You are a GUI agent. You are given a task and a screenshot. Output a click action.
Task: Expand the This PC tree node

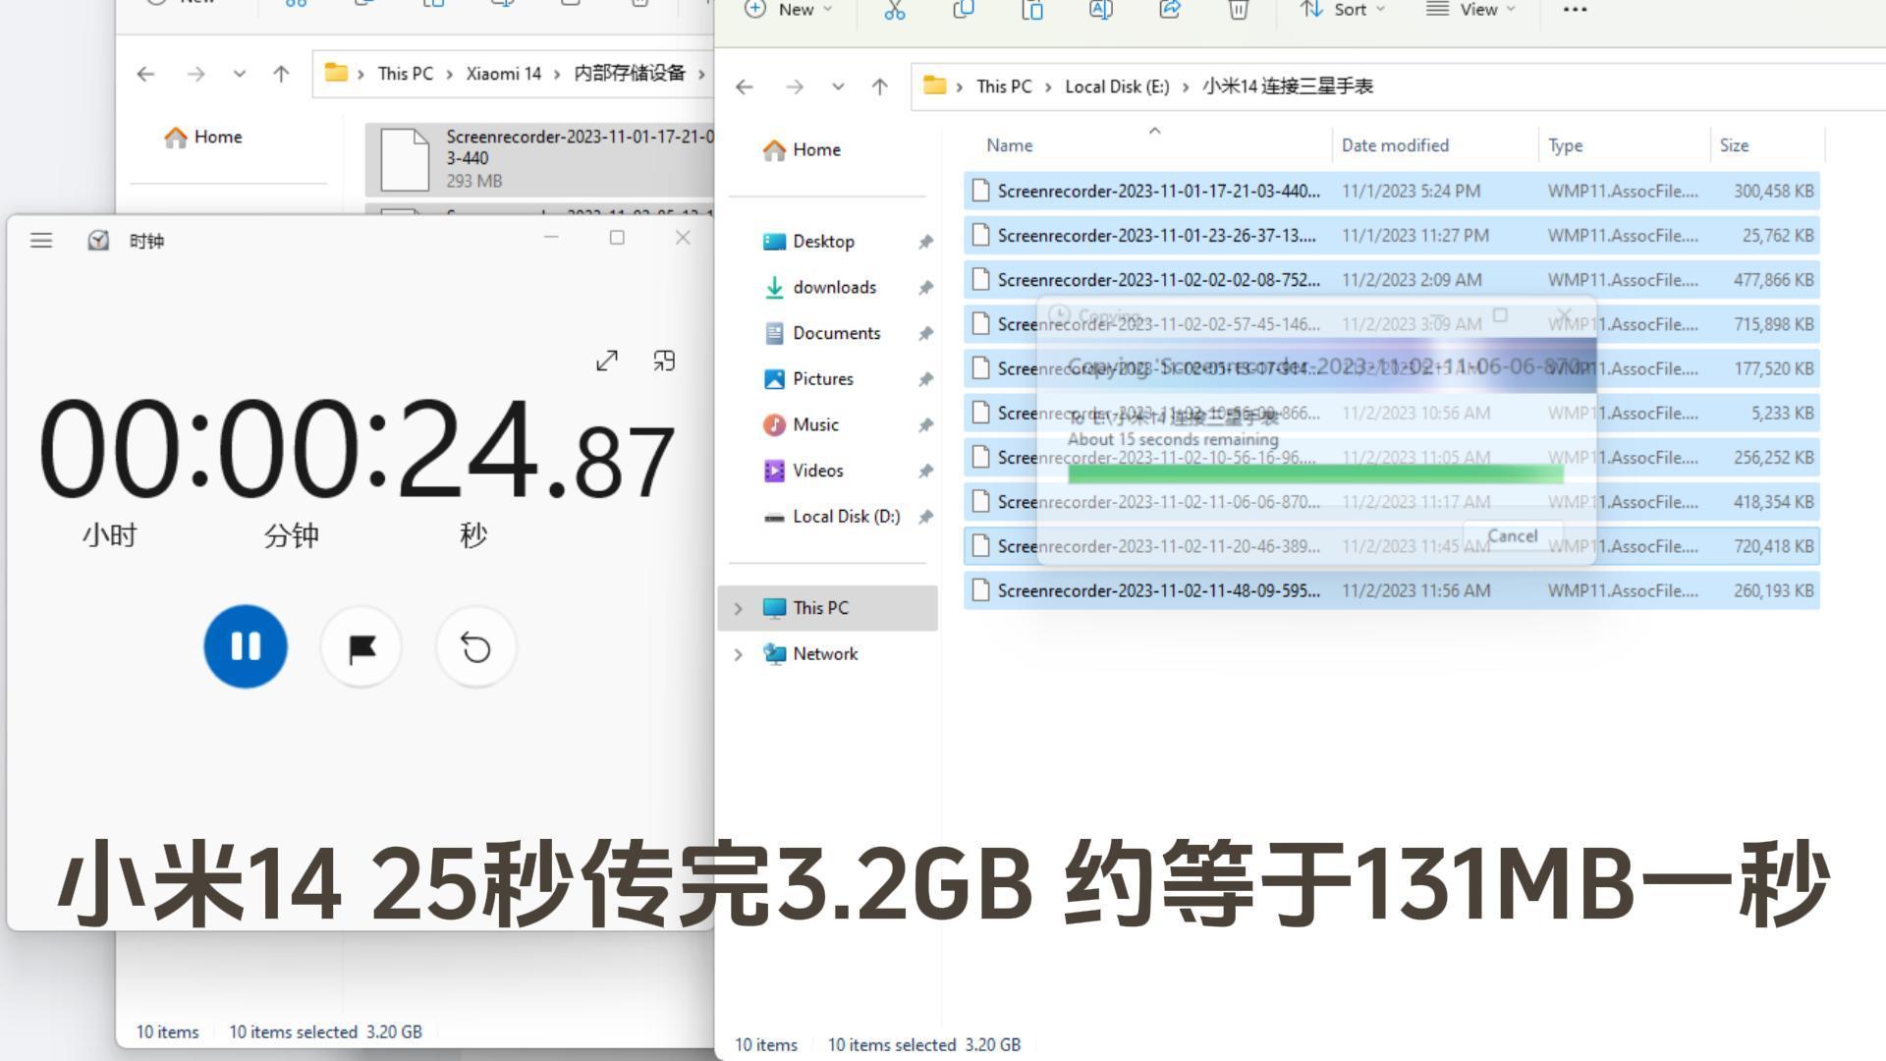coord(738,608)
